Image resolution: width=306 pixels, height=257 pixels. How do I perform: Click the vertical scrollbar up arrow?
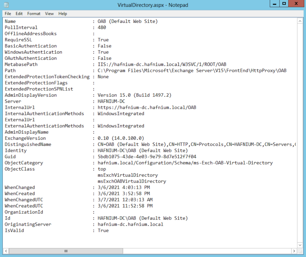click(x=300, y=21)
